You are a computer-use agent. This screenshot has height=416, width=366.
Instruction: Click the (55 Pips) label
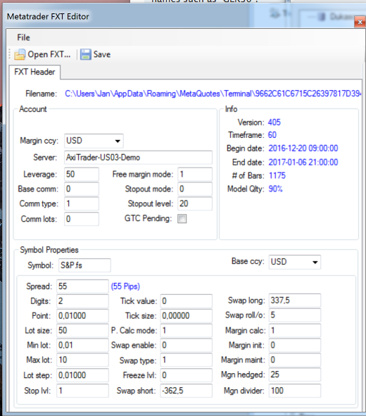point(125,286)
